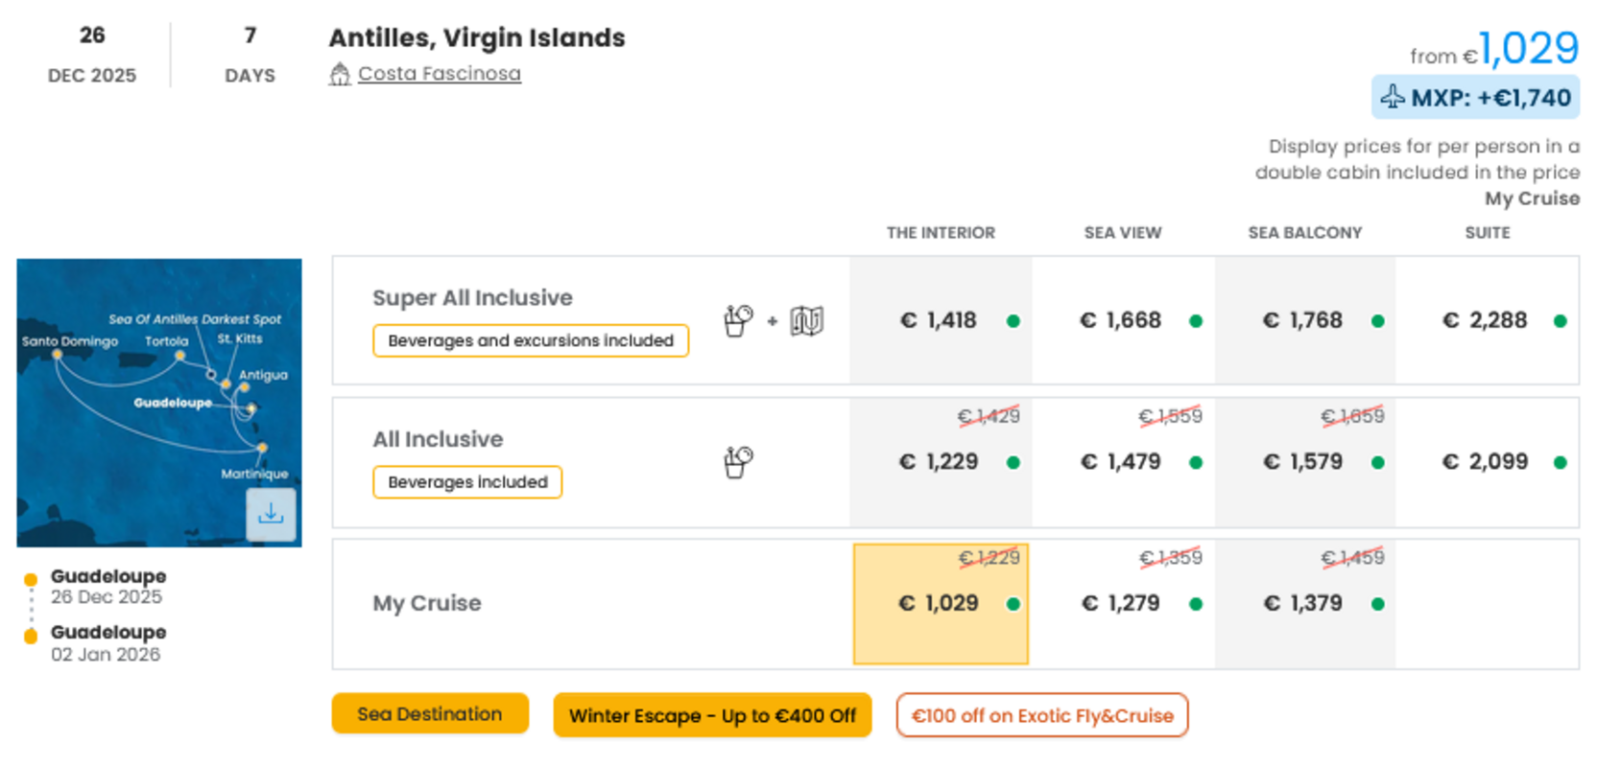Click the ship icon beside Costa Fascinosa

click(x=340, y=74)
